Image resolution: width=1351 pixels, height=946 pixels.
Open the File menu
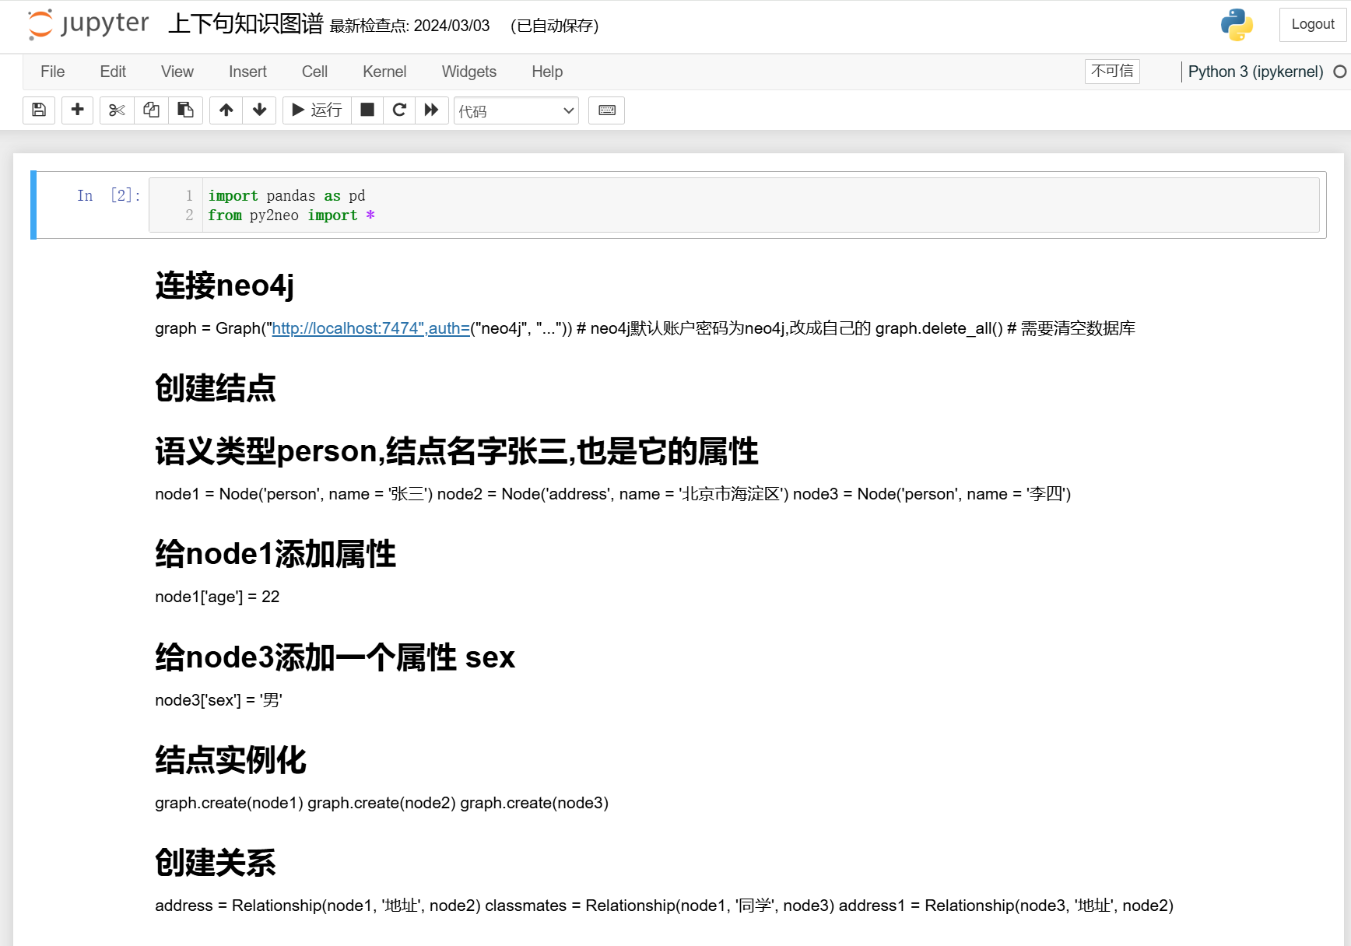[x=53, y=72]
